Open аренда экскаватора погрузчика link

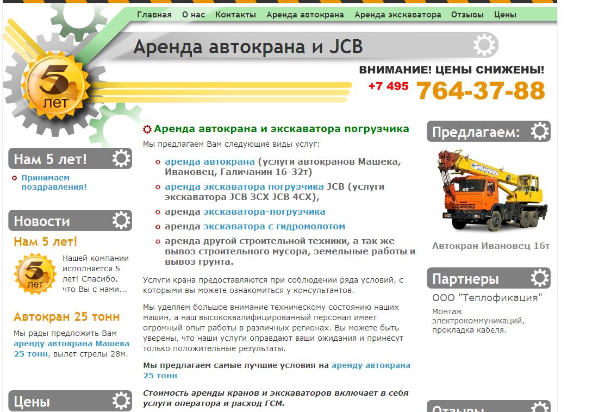coord(244,187)
